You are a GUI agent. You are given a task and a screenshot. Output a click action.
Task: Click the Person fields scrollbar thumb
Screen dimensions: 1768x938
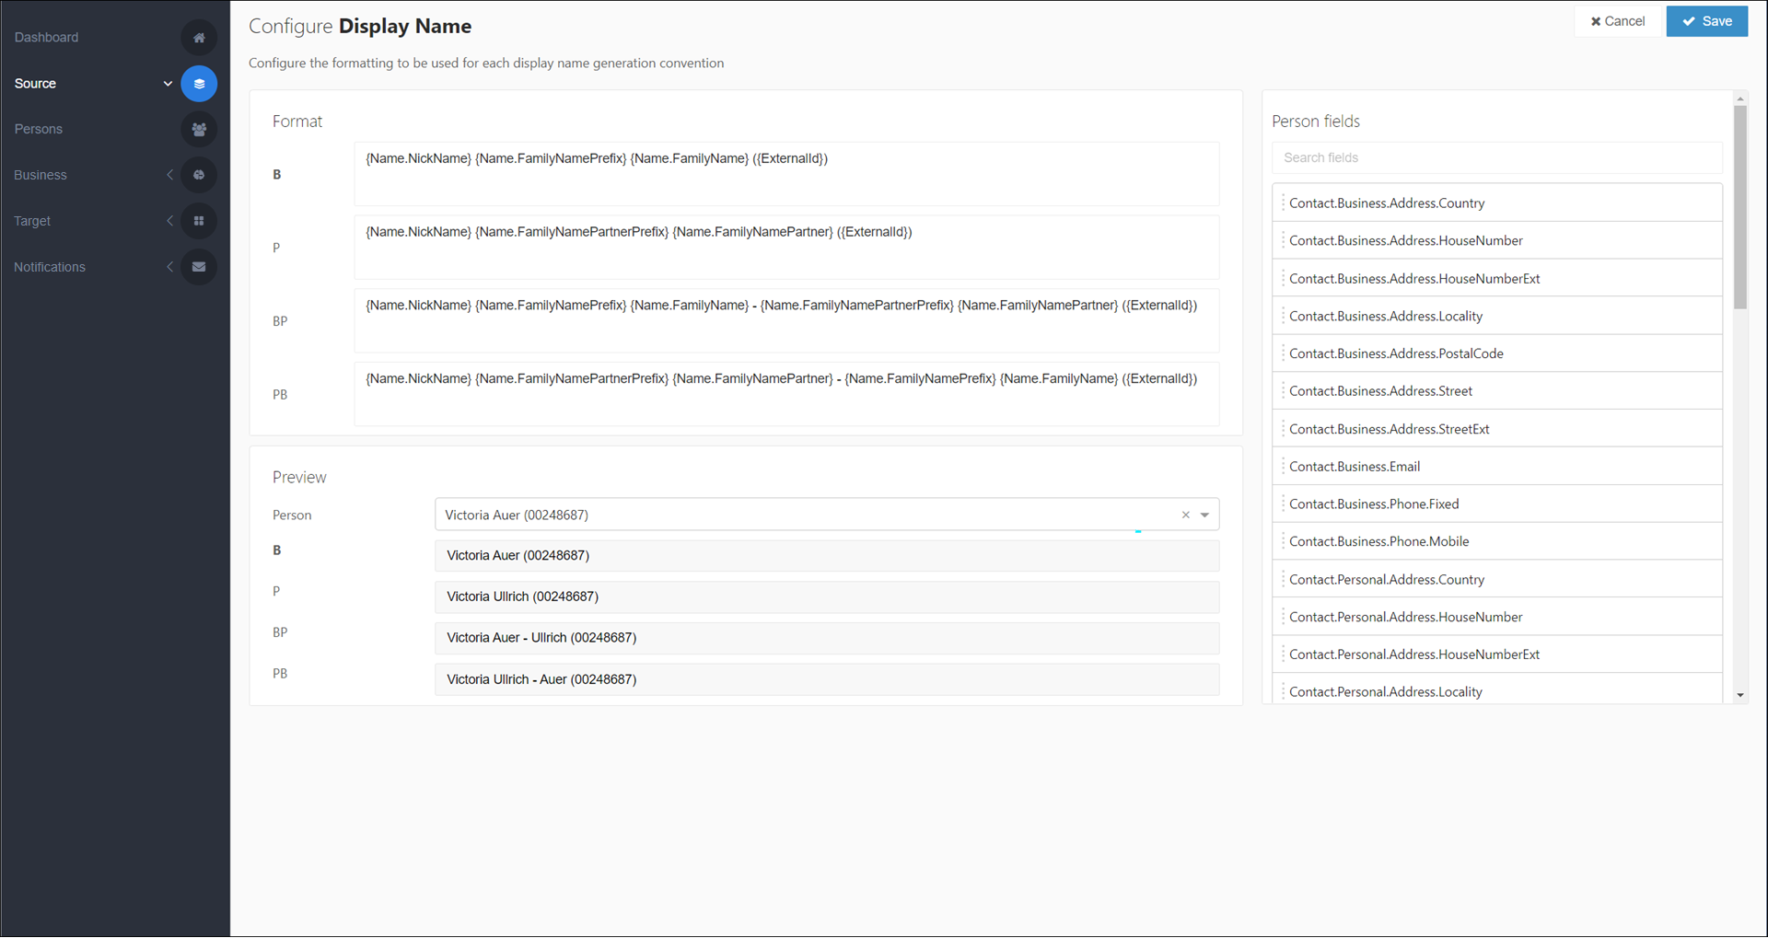point(1739,207)
